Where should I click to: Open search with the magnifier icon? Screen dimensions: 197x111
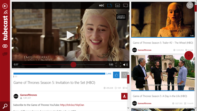[x=5, y=106]
